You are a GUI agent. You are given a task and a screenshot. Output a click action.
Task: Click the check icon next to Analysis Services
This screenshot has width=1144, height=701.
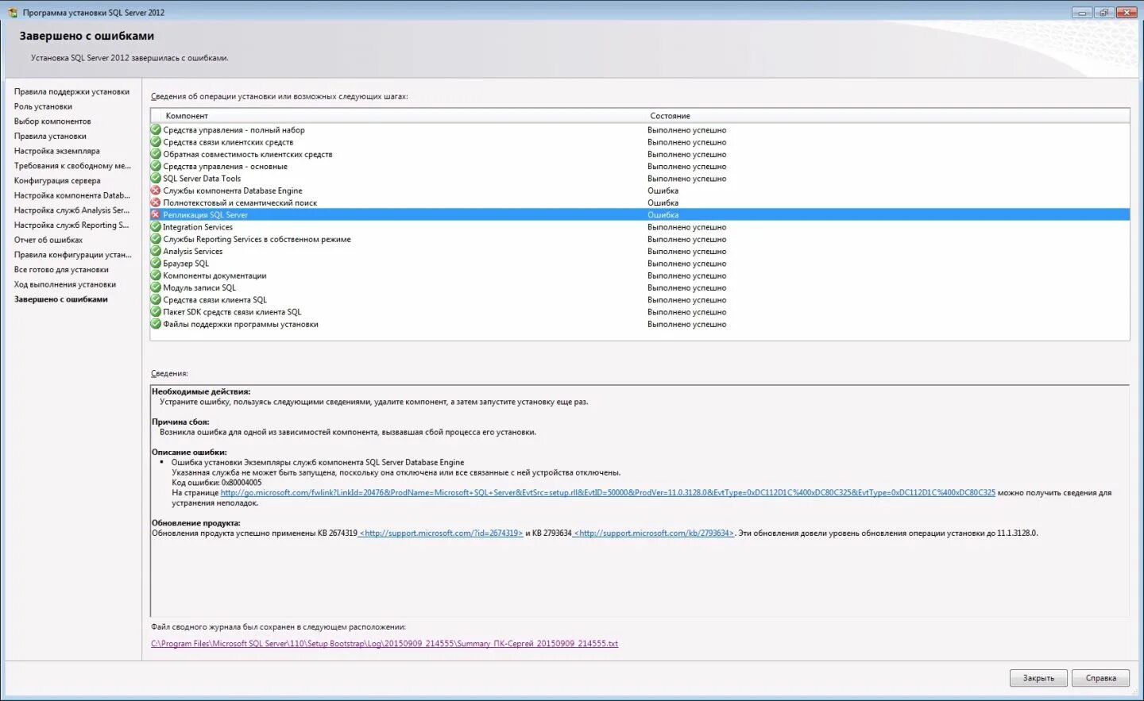(156, 251)
